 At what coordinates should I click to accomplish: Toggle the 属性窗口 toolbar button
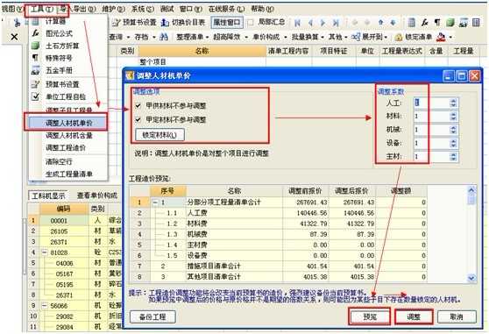point(227,23)
